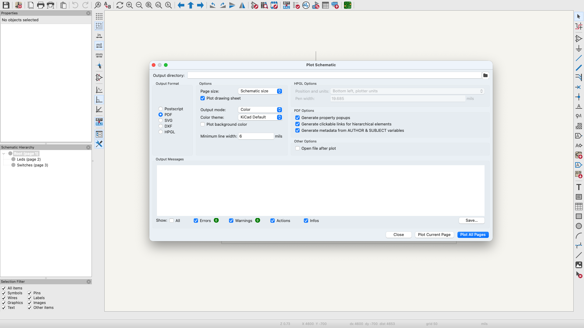Enable Plot background color checkbox

coord(203,124)
